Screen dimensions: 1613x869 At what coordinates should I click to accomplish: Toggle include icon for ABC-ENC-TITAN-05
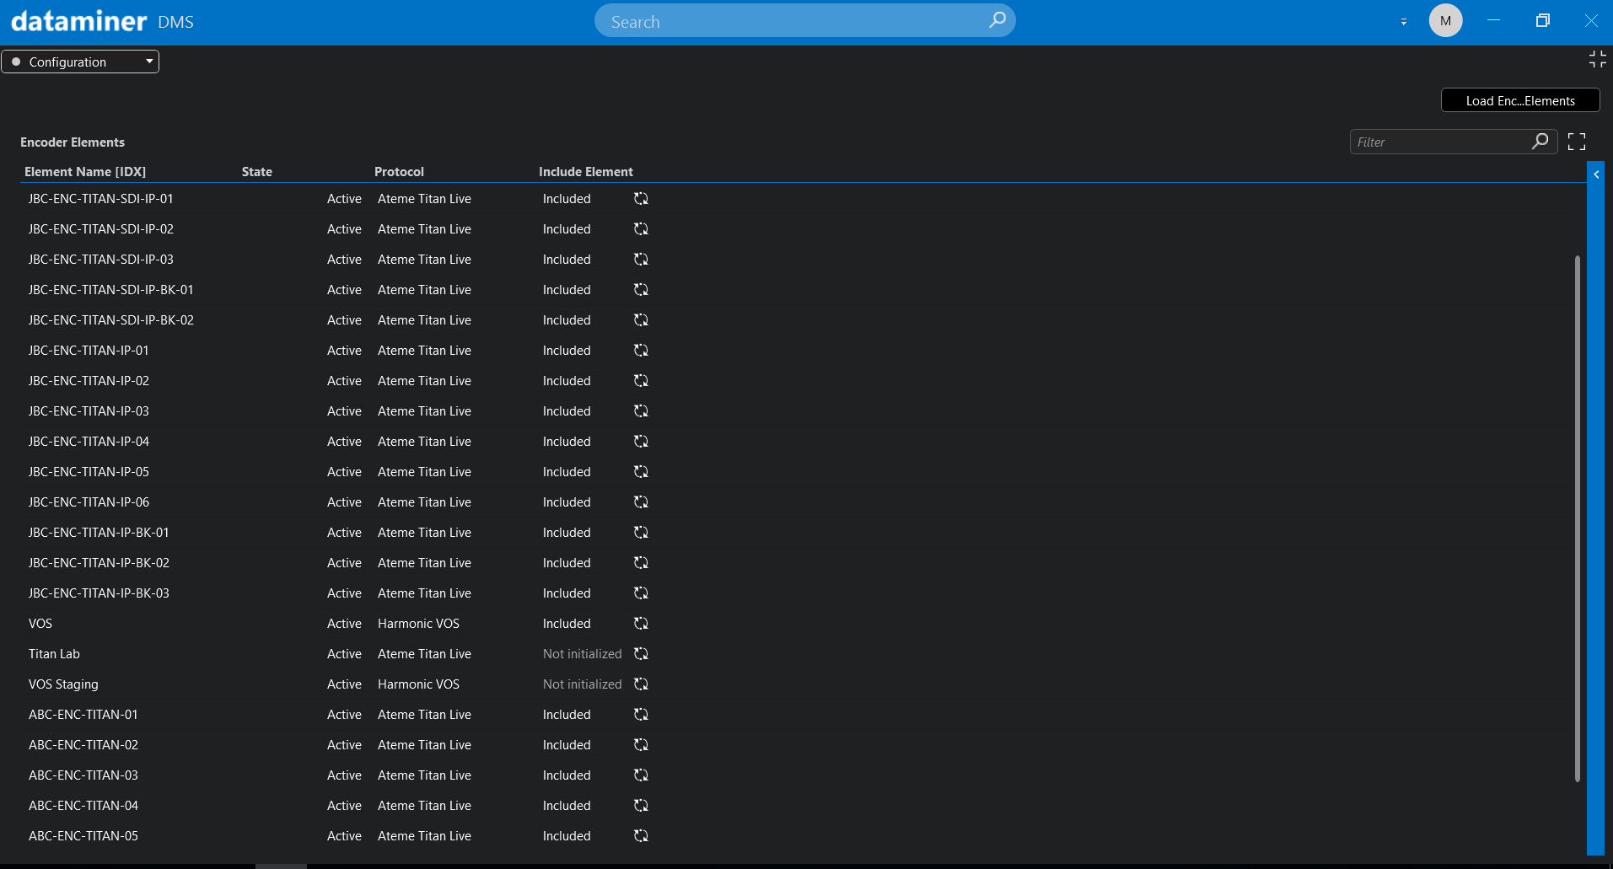pyautogui.click(x=641, y=836)
